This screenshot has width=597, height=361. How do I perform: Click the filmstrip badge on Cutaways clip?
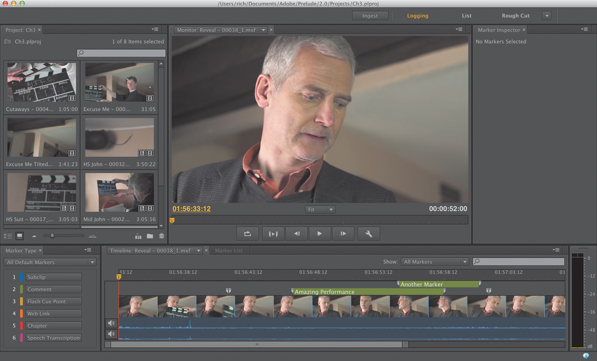pyautogui.click(x=72, y=98)
